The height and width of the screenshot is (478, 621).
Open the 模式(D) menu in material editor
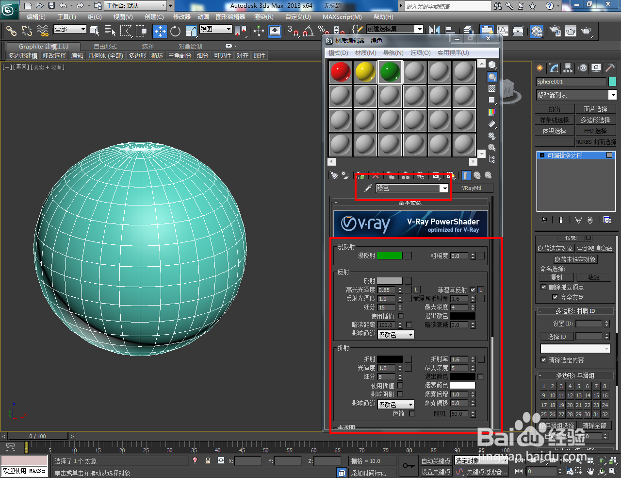(x=338, y=53)
